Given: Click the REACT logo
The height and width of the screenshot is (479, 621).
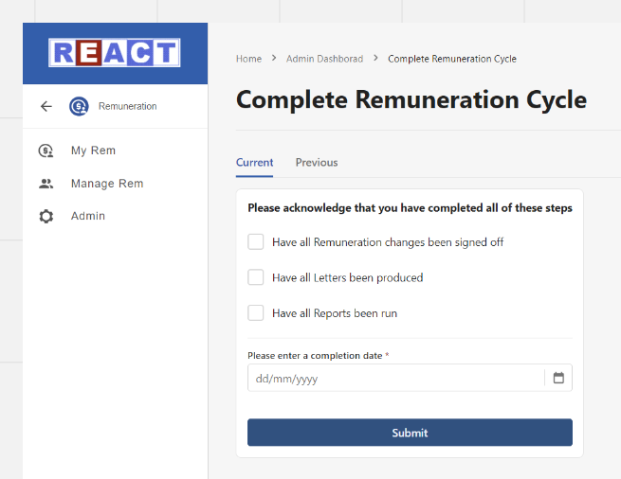Looking at the screenshot, I should [115, 53].
